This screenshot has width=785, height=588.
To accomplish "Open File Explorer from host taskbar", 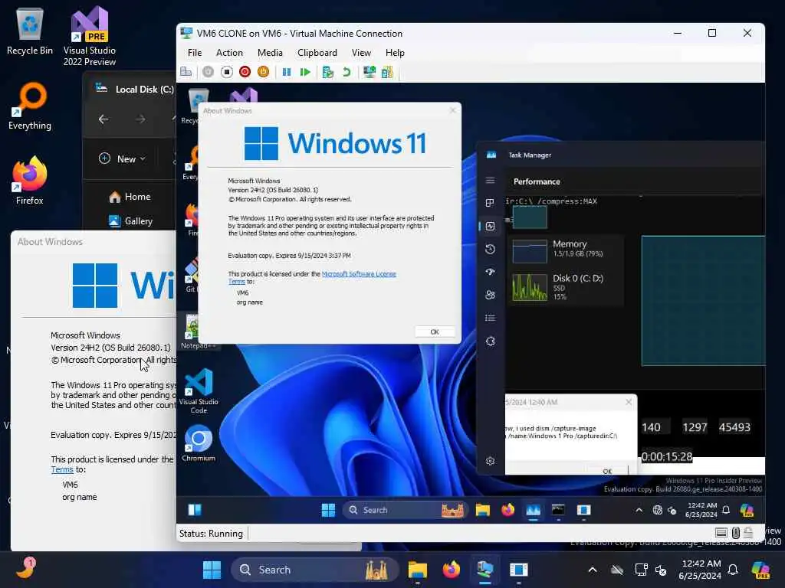I will tap(417, 570).
